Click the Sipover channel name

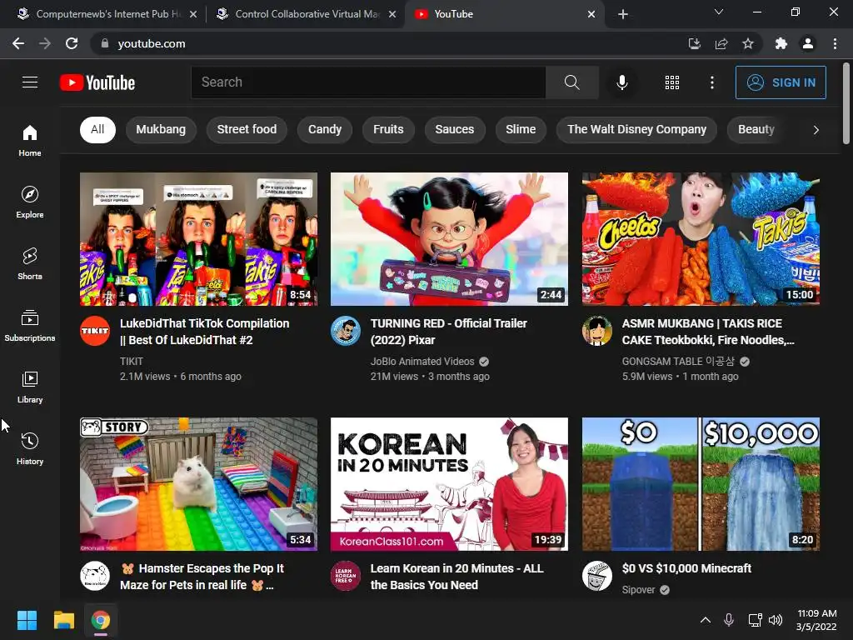coord(639,590)
